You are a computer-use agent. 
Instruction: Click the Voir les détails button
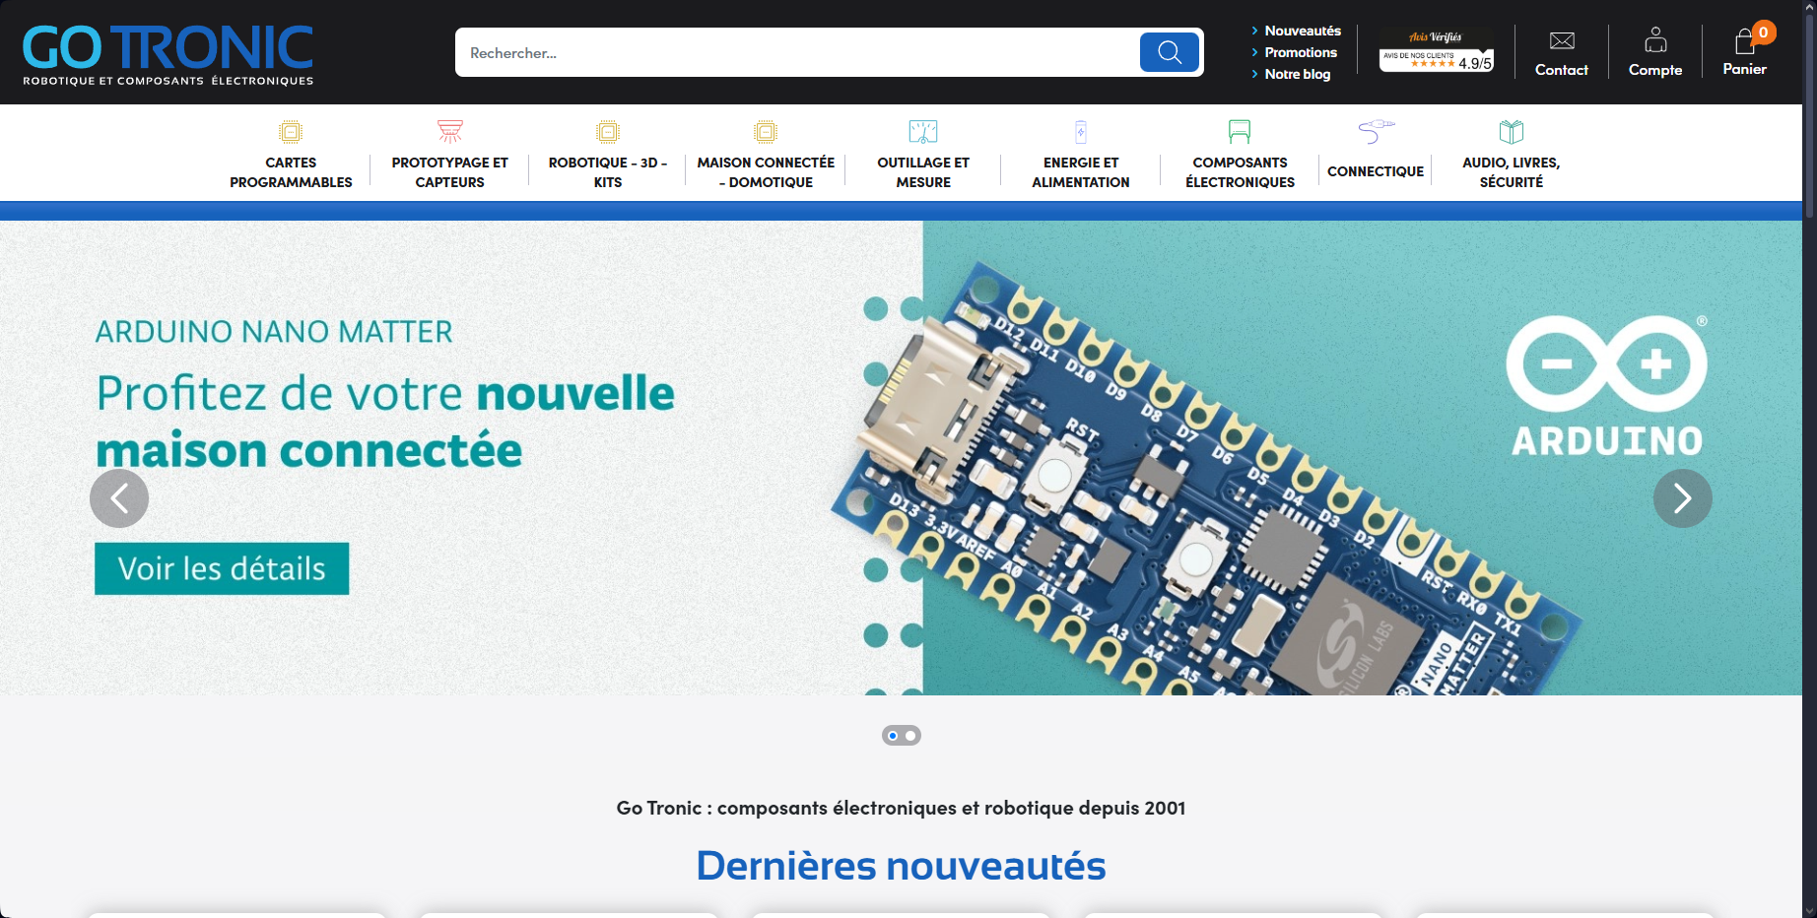click(222, 568)
